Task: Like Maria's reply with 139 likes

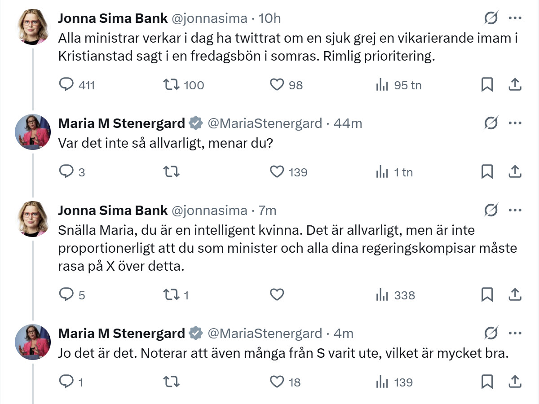Action: (277, 172)
